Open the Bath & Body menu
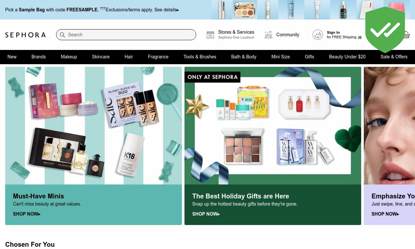This screenshot has width=415, height=249. [244, 57]
